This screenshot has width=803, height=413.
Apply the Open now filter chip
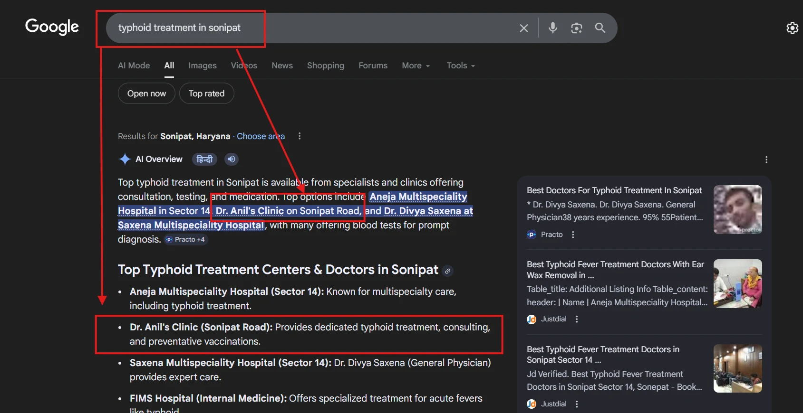146,94
